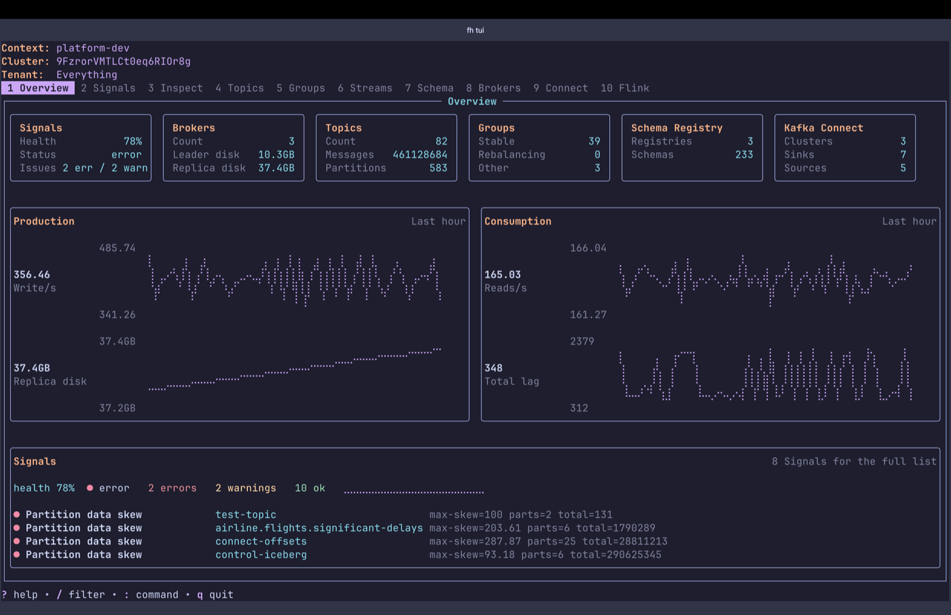Click the 165.03 Reads/s value
Screen dimensions: 951x615
pos(503,275)
